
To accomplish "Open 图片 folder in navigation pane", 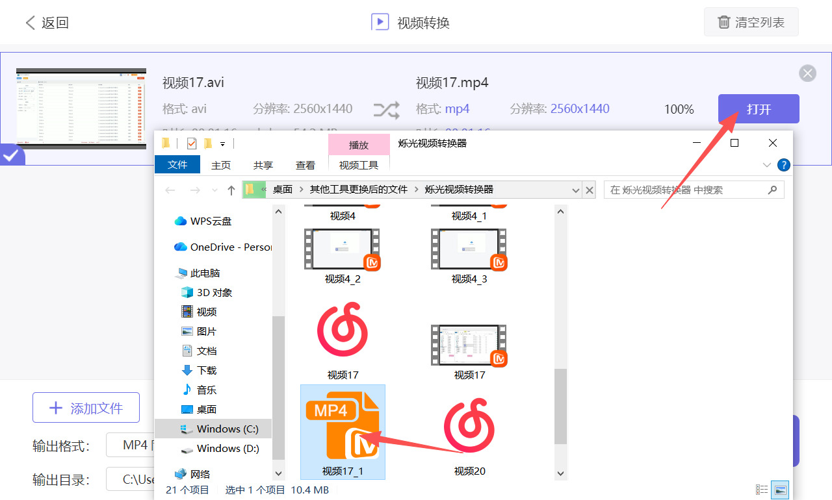I will coord(199,331).
